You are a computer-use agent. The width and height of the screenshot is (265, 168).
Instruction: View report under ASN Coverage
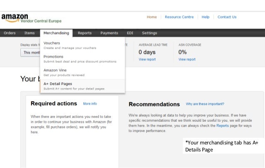coord(187,60)
